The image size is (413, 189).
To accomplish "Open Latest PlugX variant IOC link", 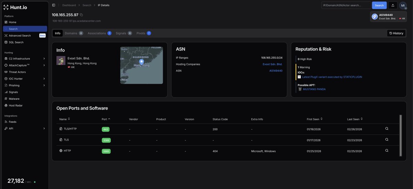I will click(x=332, y=77).
